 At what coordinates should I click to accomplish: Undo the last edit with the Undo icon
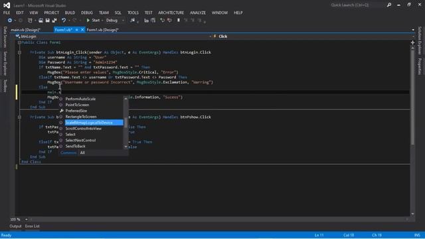click(x=64, y=21)
